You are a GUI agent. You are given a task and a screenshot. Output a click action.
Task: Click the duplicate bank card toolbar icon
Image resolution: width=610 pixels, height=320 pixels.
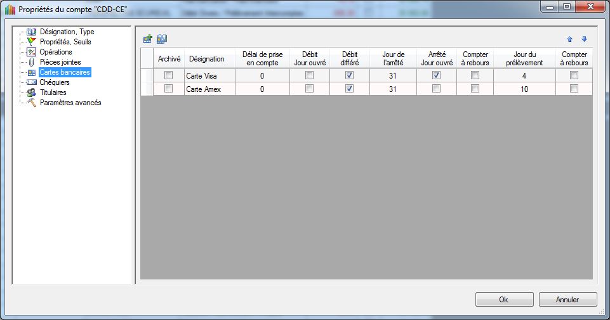coord(162,39)
